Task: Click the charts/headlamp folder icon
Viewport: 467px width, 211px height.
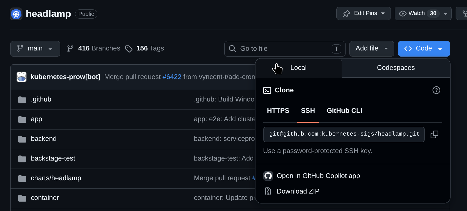Action: tap(22, 178)
